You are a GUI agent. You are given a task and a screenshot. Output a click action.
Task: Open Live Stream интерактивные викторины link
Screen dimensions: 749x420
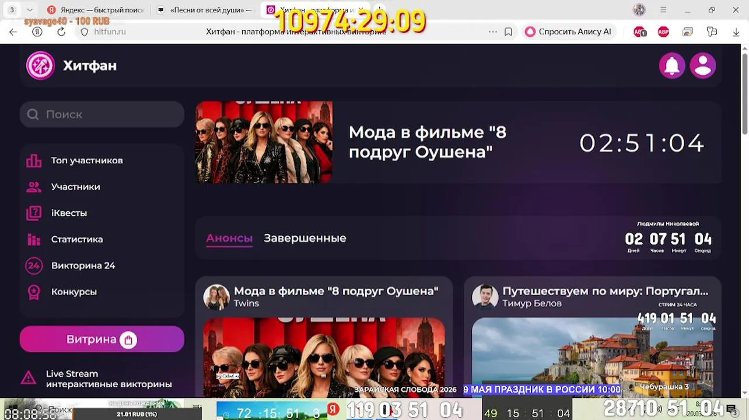(x=108, y=379)
